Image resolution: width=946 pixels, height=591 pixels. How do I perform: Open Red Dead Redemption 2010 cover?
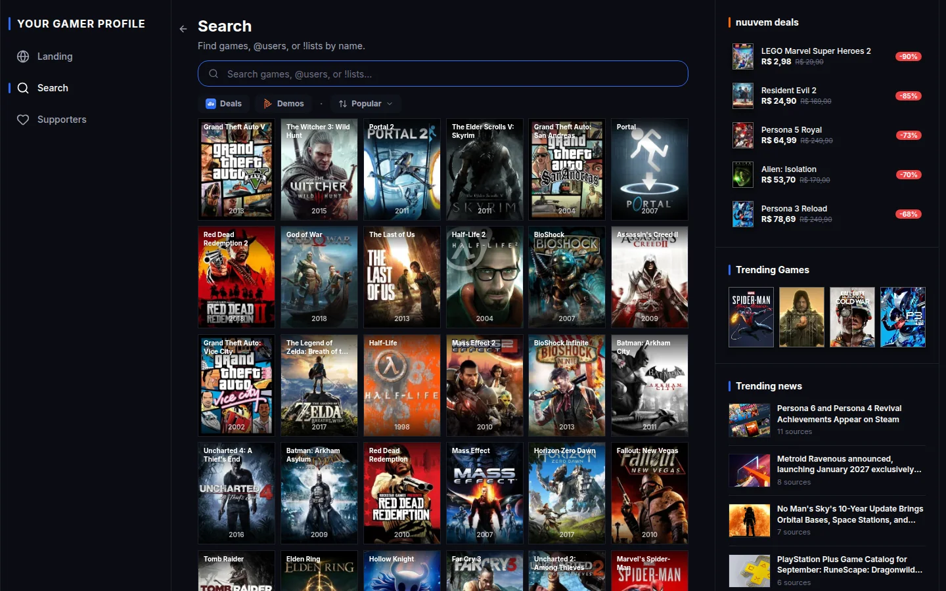coord(402,493)
